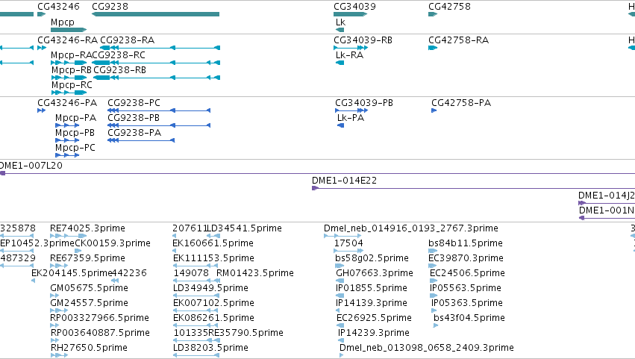635x359 pixels.
Task: Click the GH07663.3prime EST label
Action: pyautogui.click(x=375, y=273)
